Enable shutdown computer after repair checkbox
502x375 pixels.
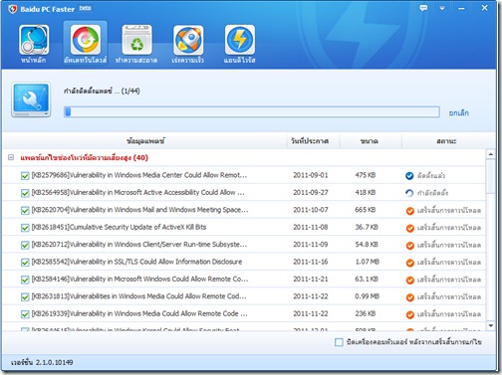click(x=339, y=342)
